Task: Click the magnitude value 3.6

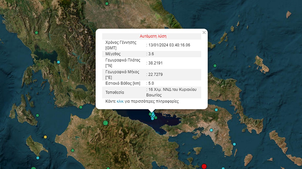Action: [151, 54]
